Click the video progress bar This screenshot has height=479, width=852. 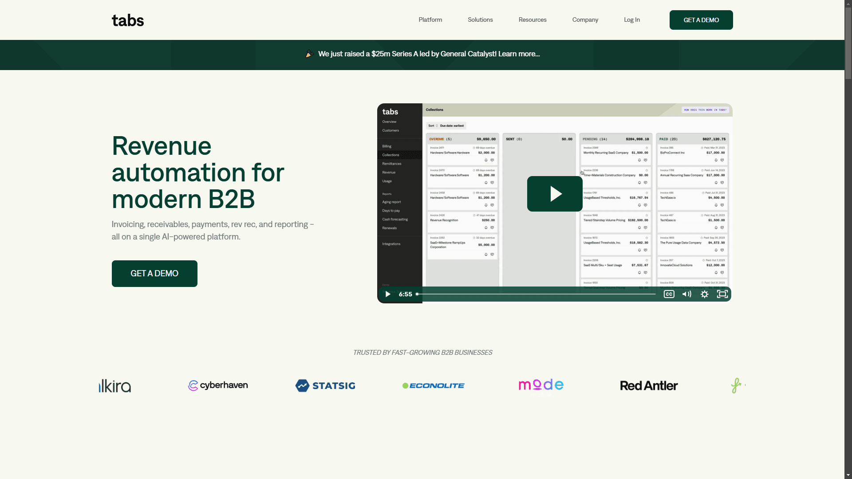536,294
